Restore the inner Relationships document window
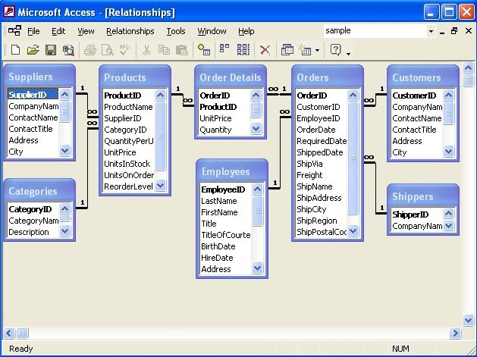 454,31
